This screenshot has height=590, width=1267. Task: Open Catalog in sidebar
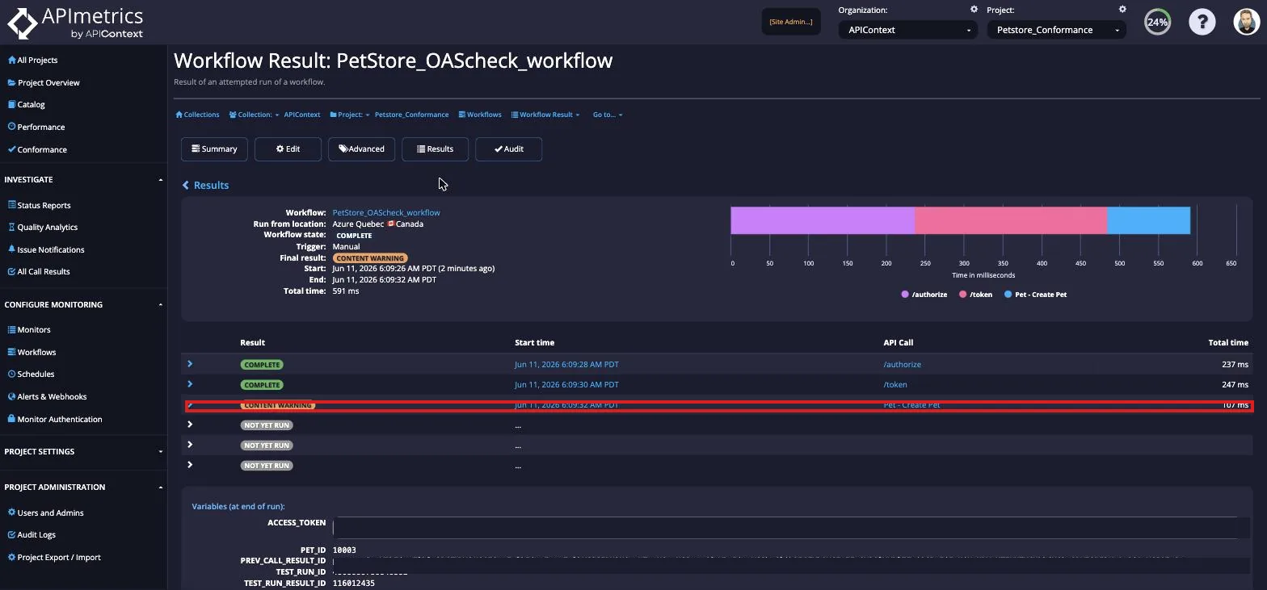(27, 104)
